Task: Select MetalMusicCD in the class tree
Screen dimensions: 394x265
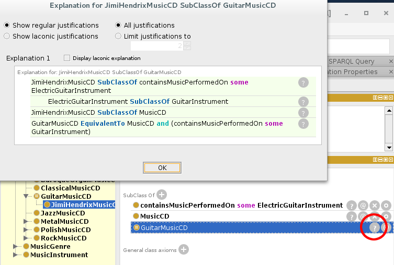Action: coord(64,221)
